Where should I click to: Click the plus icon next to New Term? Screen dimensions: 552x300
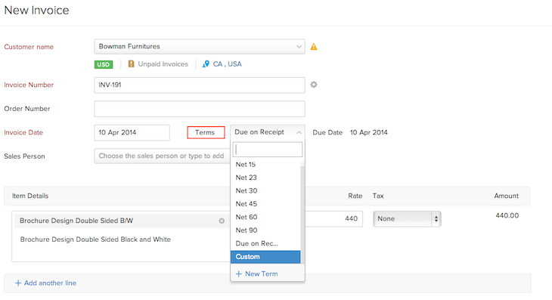point(239,274)
